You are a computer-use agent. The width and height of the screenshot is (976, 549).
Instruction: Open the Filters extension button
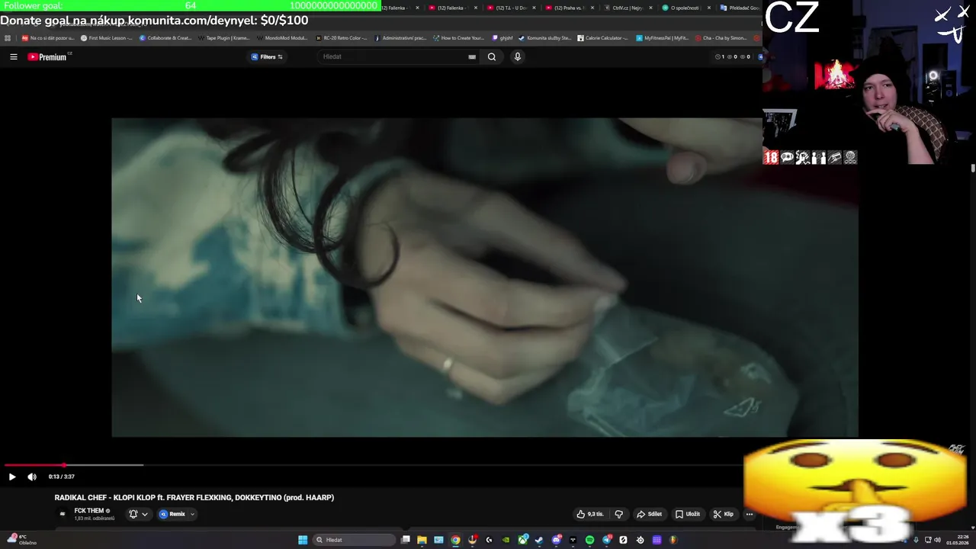tap(267, 56)
